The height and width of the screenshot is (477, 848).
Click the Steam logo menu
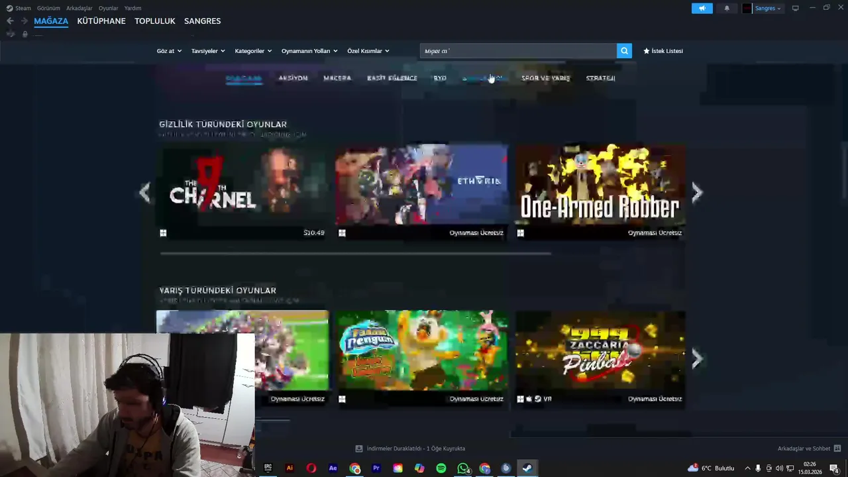9,8
